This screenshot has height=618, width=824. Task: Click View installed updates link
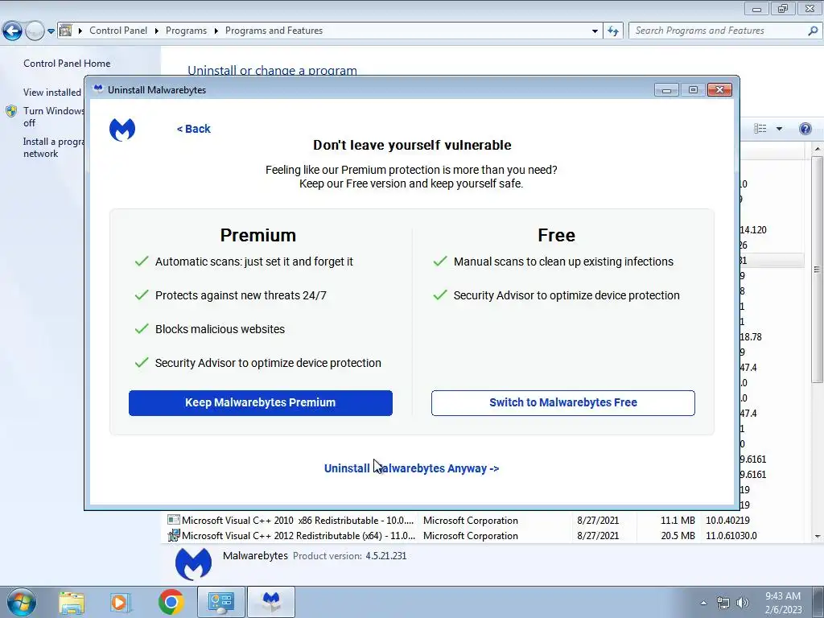(52, 92)
